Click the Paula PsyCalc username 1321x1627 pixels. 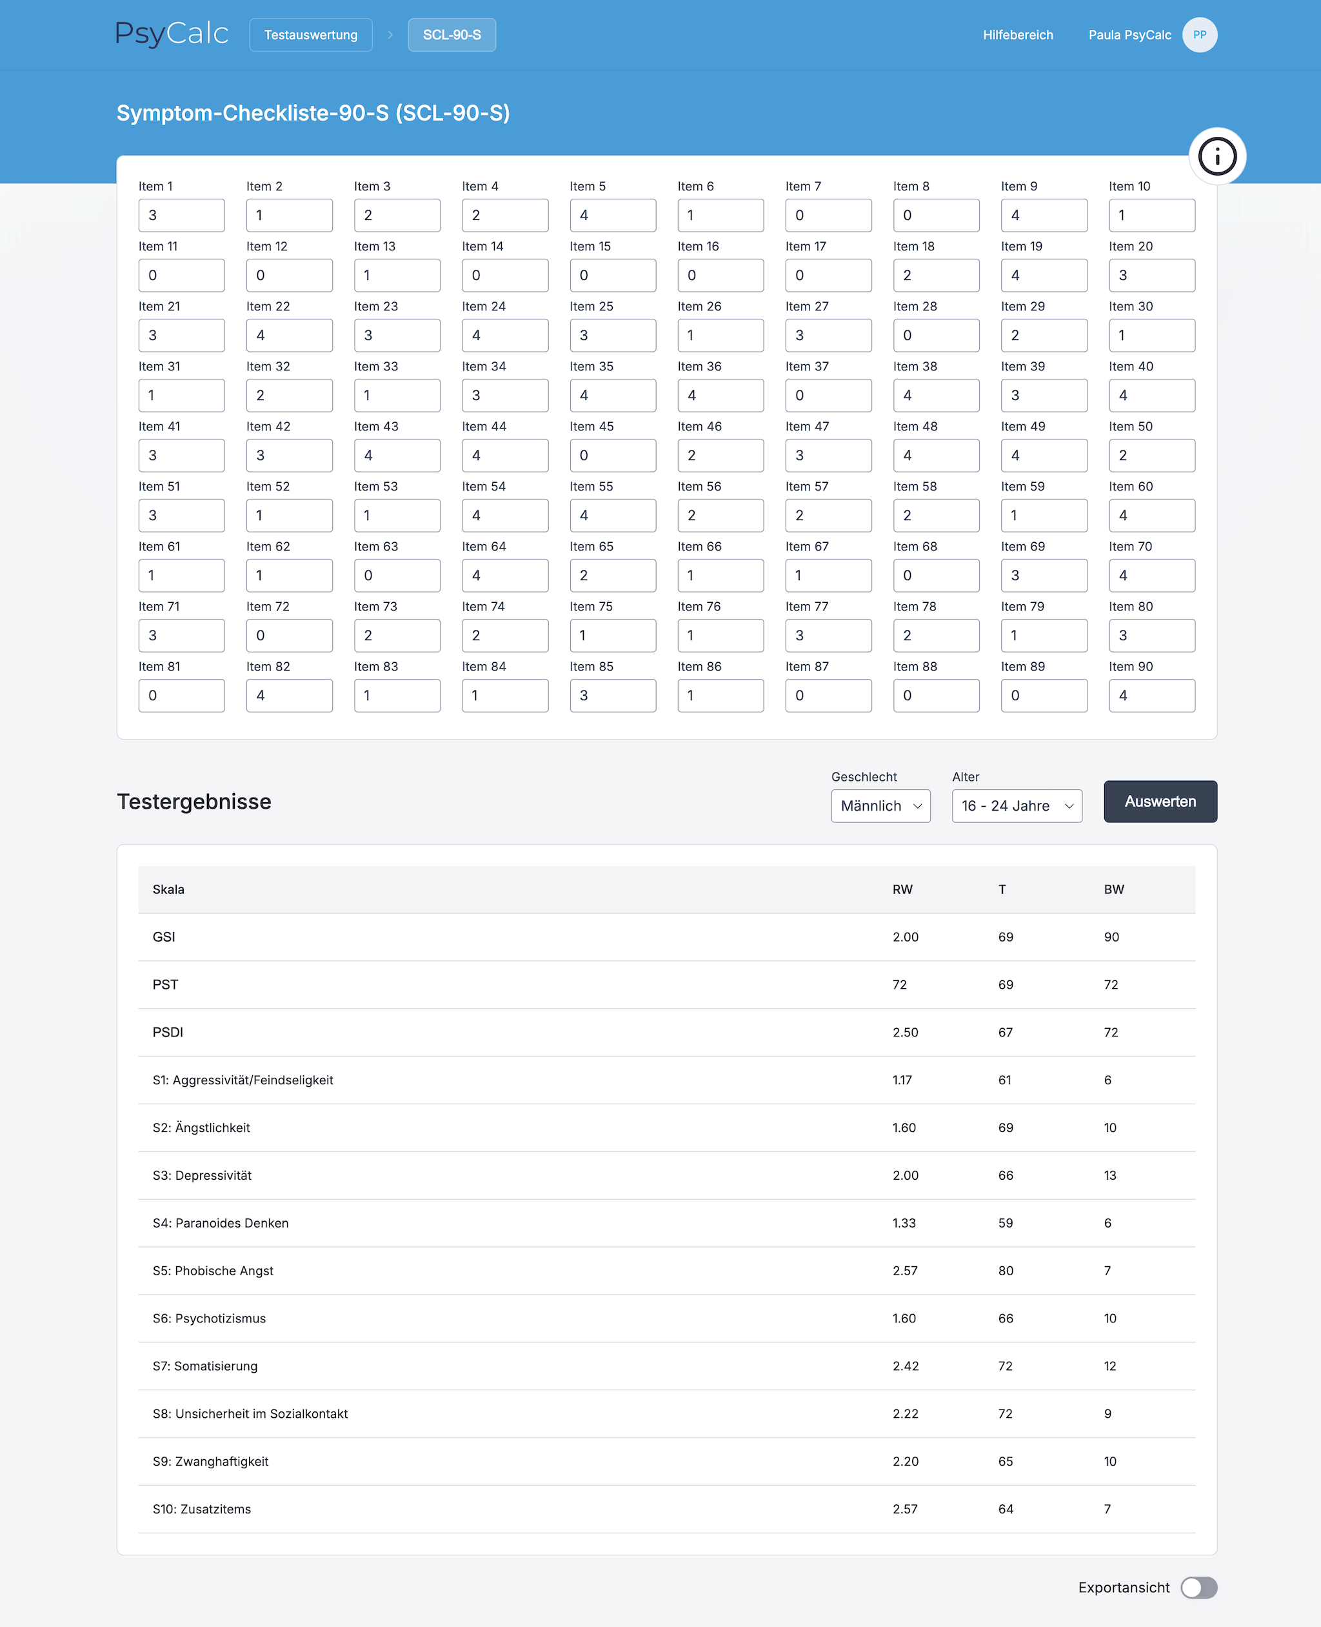(1129, 35)
